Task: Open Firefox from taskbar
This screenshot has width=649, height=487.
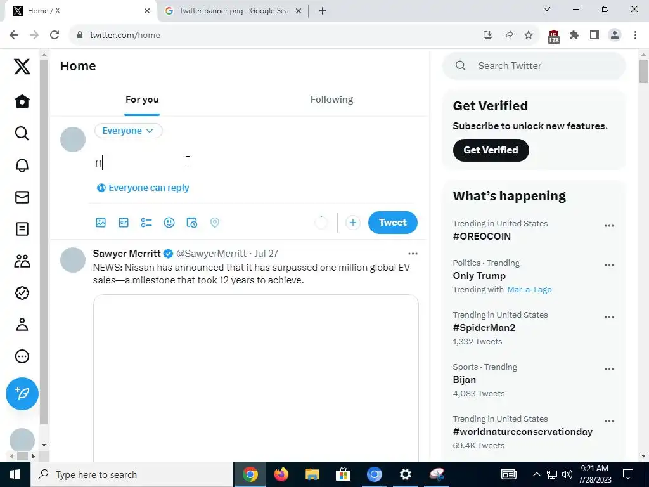Action: 281,474
